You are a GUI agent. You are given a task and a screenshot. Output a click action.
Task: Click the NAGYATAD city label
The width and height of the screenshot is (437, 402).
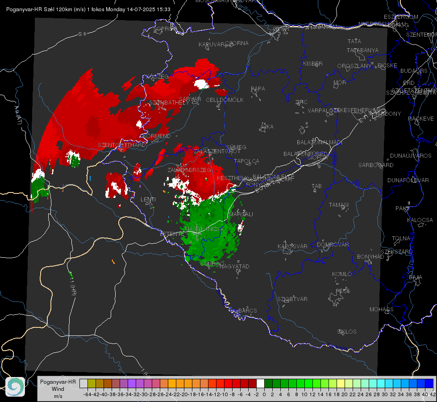pos(234,266)
